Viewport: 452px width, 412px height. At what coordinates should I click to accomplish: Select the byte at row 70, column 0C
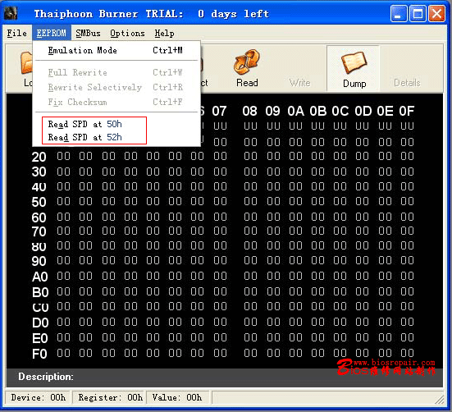click(x=340, y=231)
